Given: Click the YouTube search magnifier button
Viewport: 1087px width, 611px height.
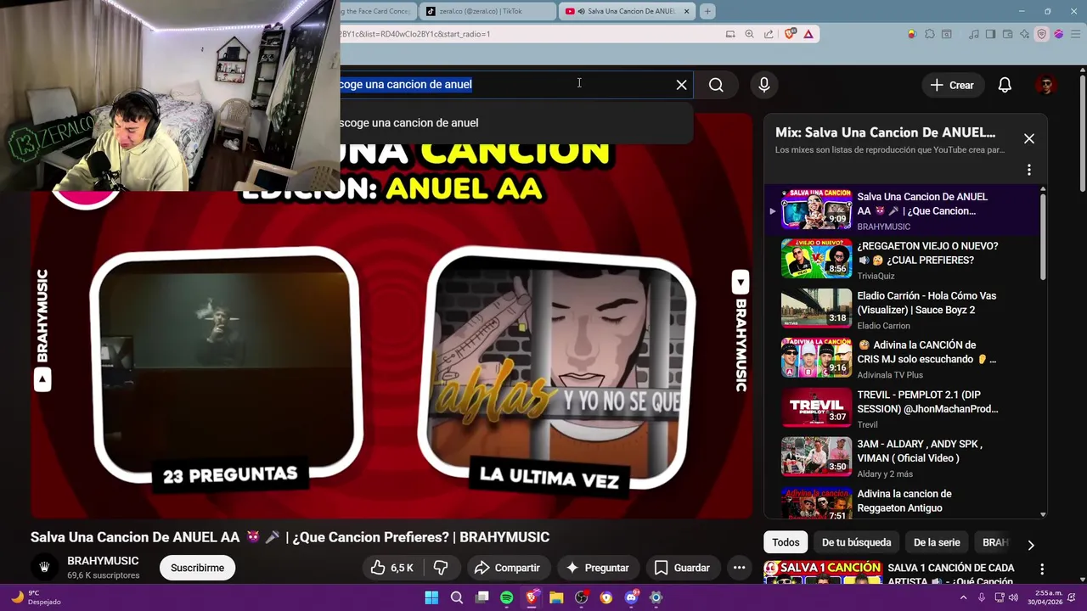Looking at the screenshot, I should click(x=716, y=85).
